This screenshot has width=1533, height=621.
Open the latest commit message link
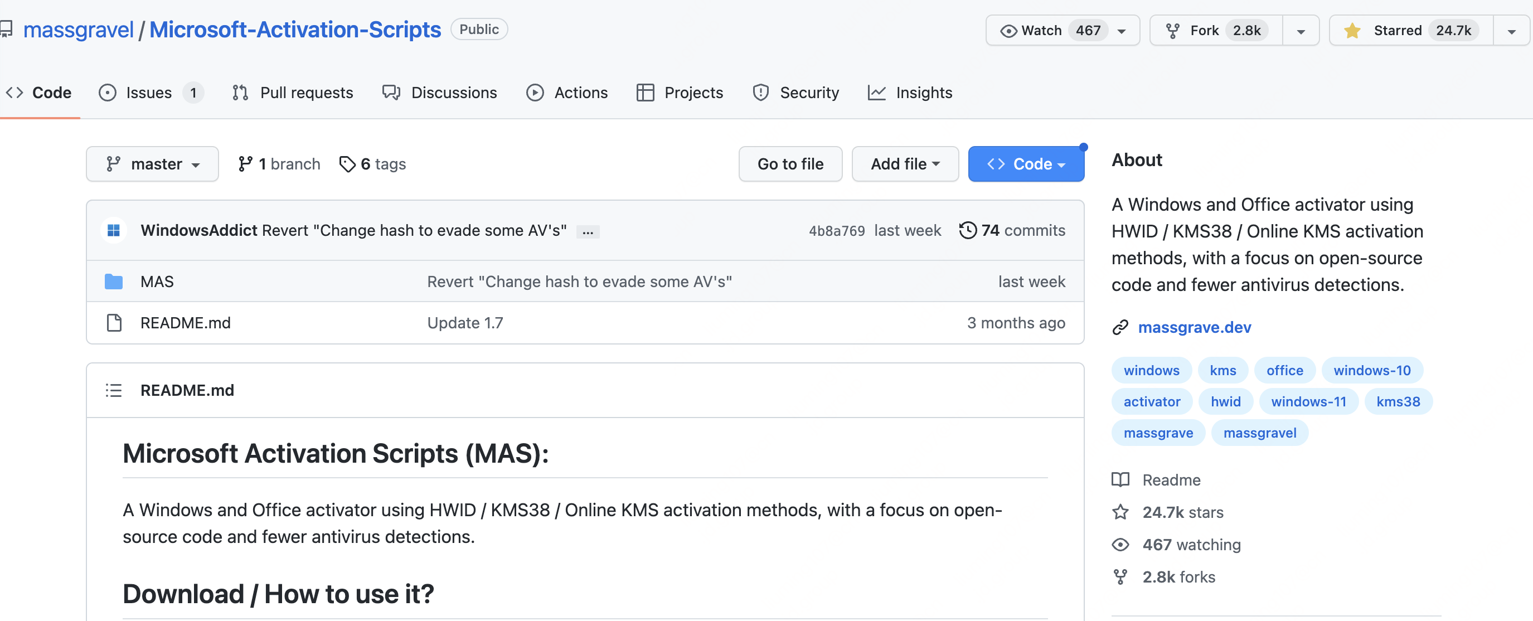click(x=414, y=231)
